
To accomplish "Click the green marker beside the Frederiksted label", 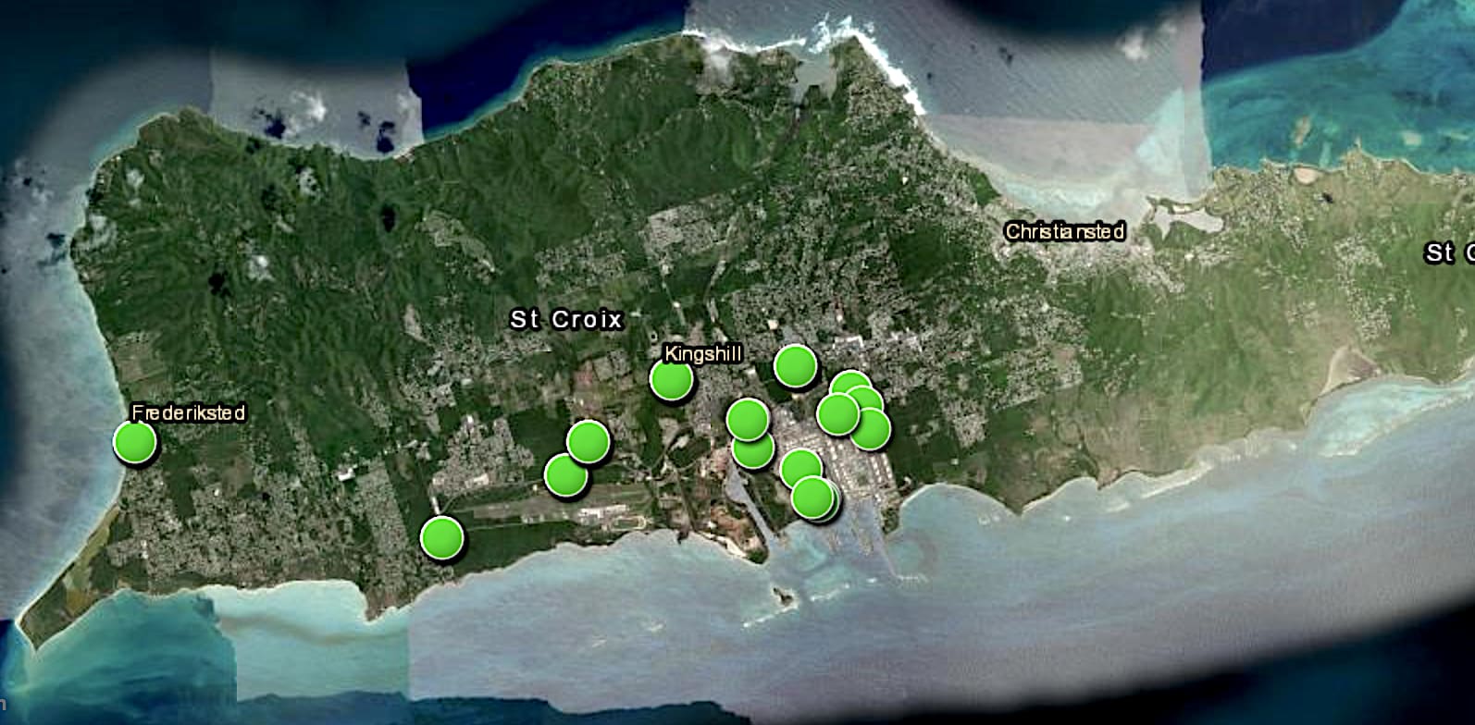I will tap(135, 442).
